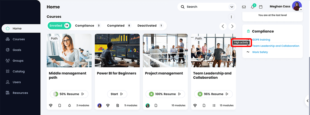Click the Project management course title
310x115 pixels.
point(164,73)
